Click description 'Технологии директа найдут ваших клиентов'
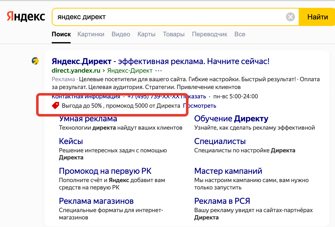The height and width of the screenshot is (227, 335). point(121,128)
